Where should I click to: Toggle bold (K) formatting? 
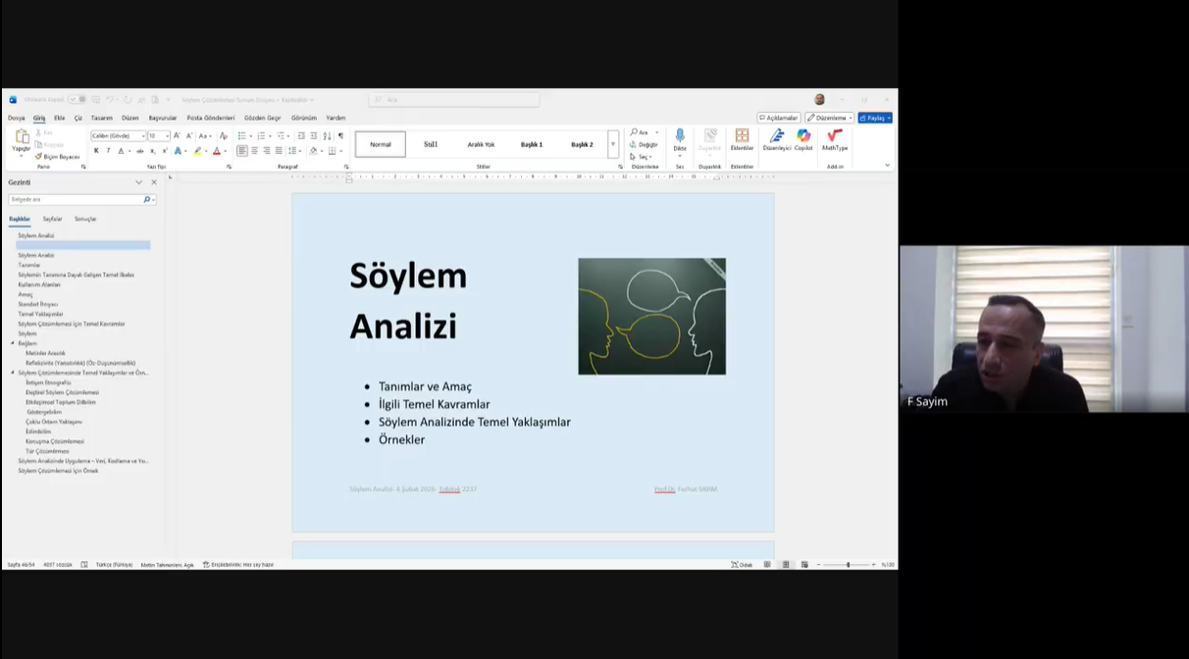click(x=96, y=151)
